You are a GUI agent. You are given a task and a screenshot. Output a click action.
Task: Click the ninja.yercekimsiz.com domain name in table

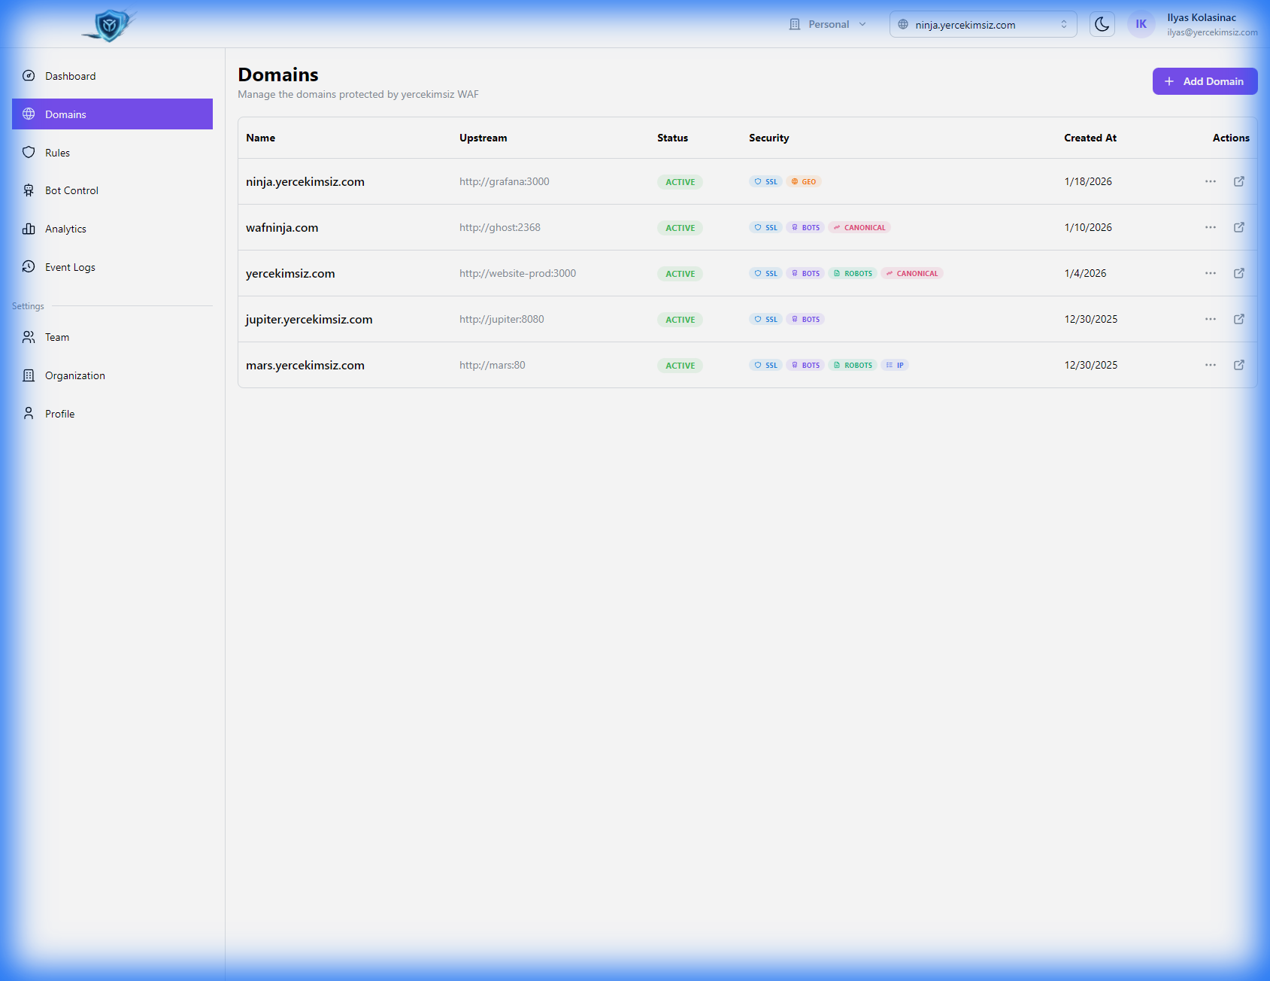(305, 181)
